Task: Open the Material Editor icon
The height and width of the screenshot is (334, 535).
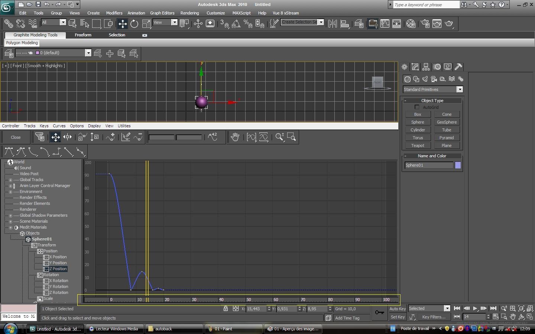Action: tap(411, 24)
